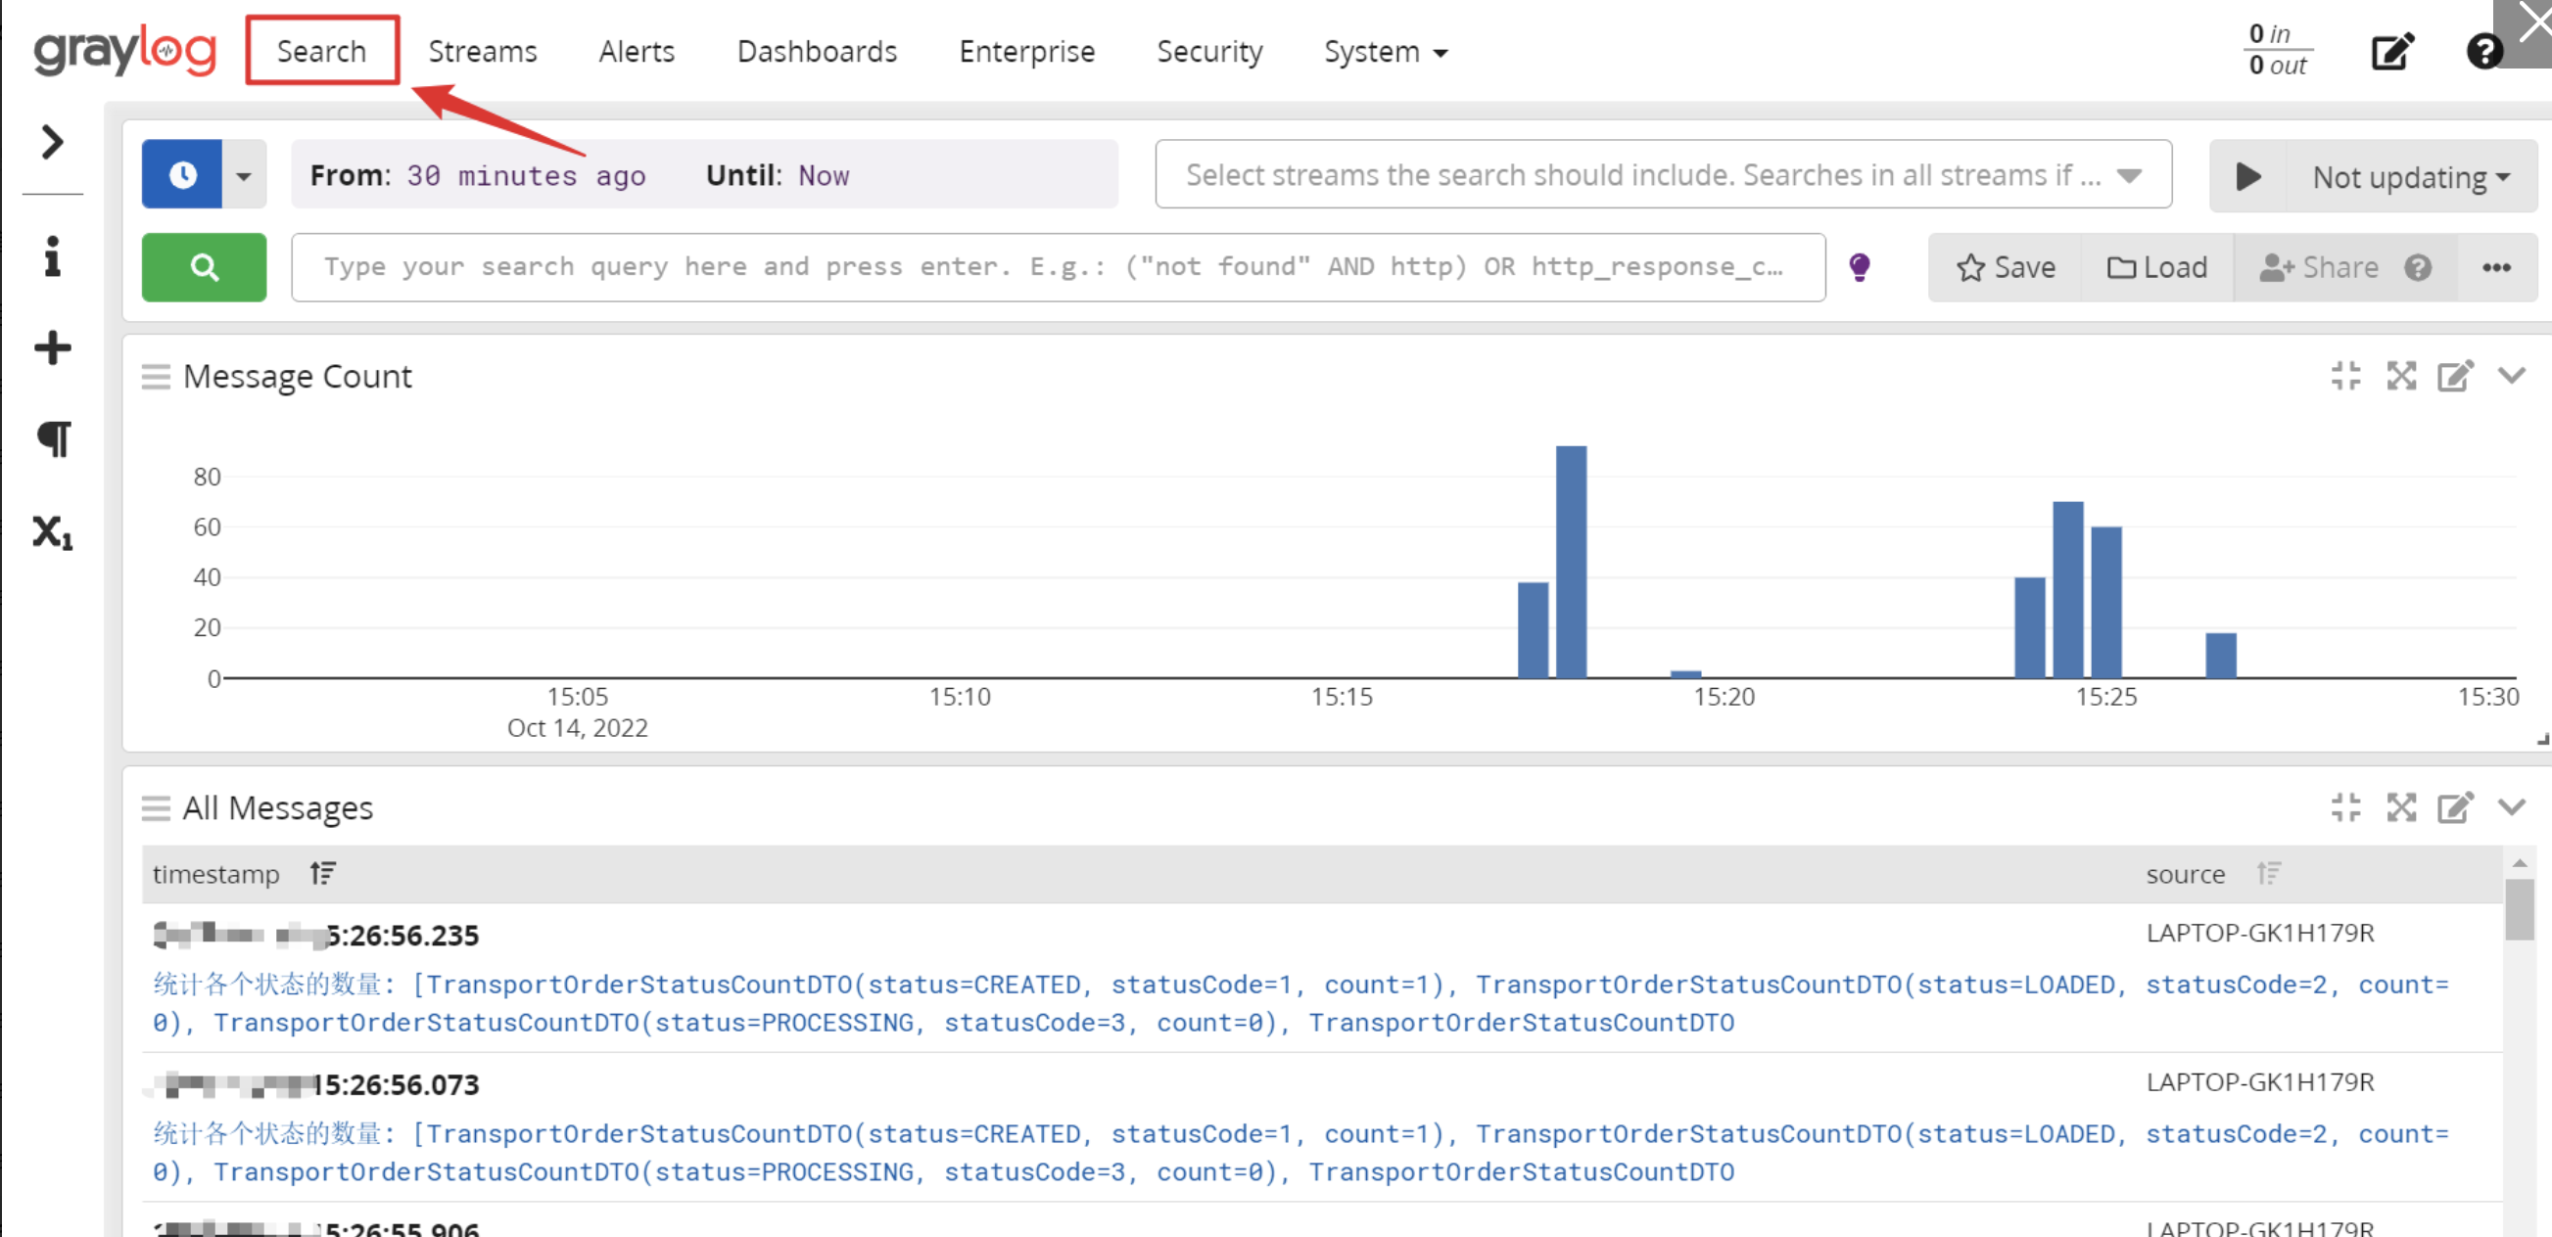Open the help question mark icon
The image size is (2552, 1237).
[2484, 51]
